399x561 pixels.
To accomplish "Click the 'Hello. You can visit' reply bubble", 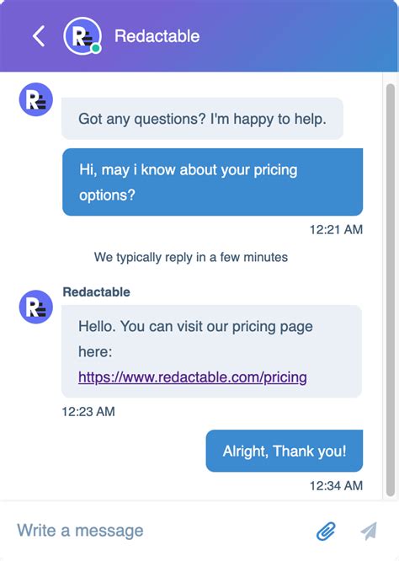I will tap(211, 351).
